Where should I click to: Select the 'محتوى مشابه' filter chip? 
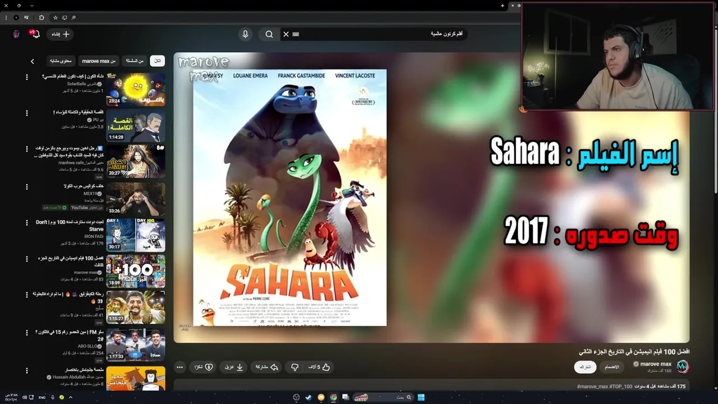tap(61, 61)
